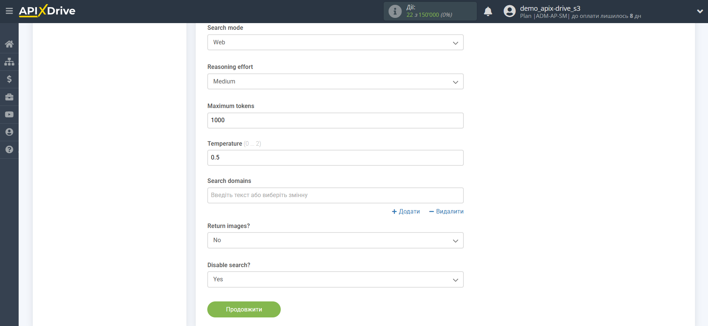Click the briefcase icon in sidebar
Viewport: 708px width, 326px height.
tap(9, 97)
